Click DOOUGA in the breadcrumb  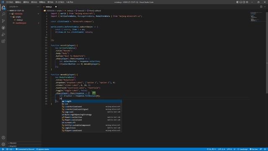coord(50,10)
